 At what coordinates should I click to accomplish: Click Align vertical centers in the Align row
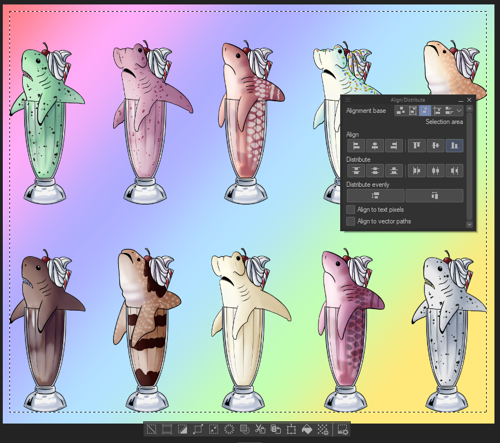click(435, 146)
